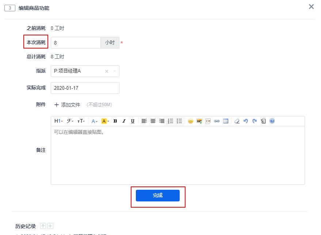Select the 8 工时 total text

tap(58, 57)
